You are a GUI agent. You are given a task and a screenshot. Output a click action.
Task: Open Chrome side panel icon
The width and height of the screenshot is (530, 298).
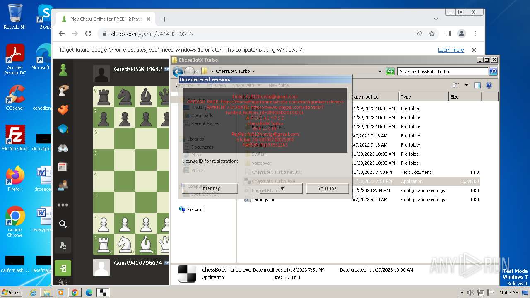point(448,34)
